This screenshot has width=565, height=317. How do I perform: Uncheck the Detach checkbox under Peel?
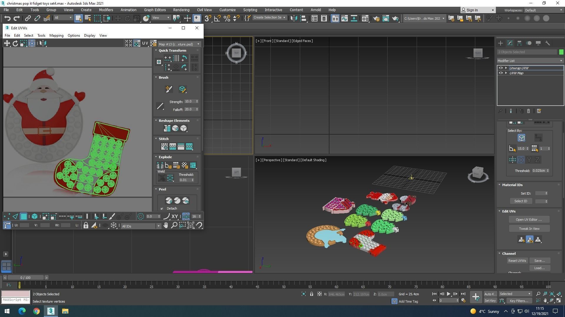[x=162, y=209]
